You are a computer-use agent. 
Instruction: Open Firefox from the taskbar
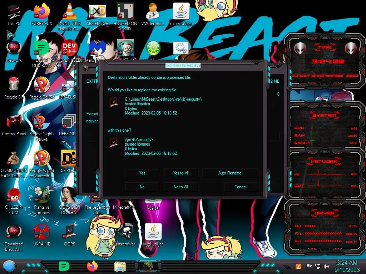pos(92,266)
